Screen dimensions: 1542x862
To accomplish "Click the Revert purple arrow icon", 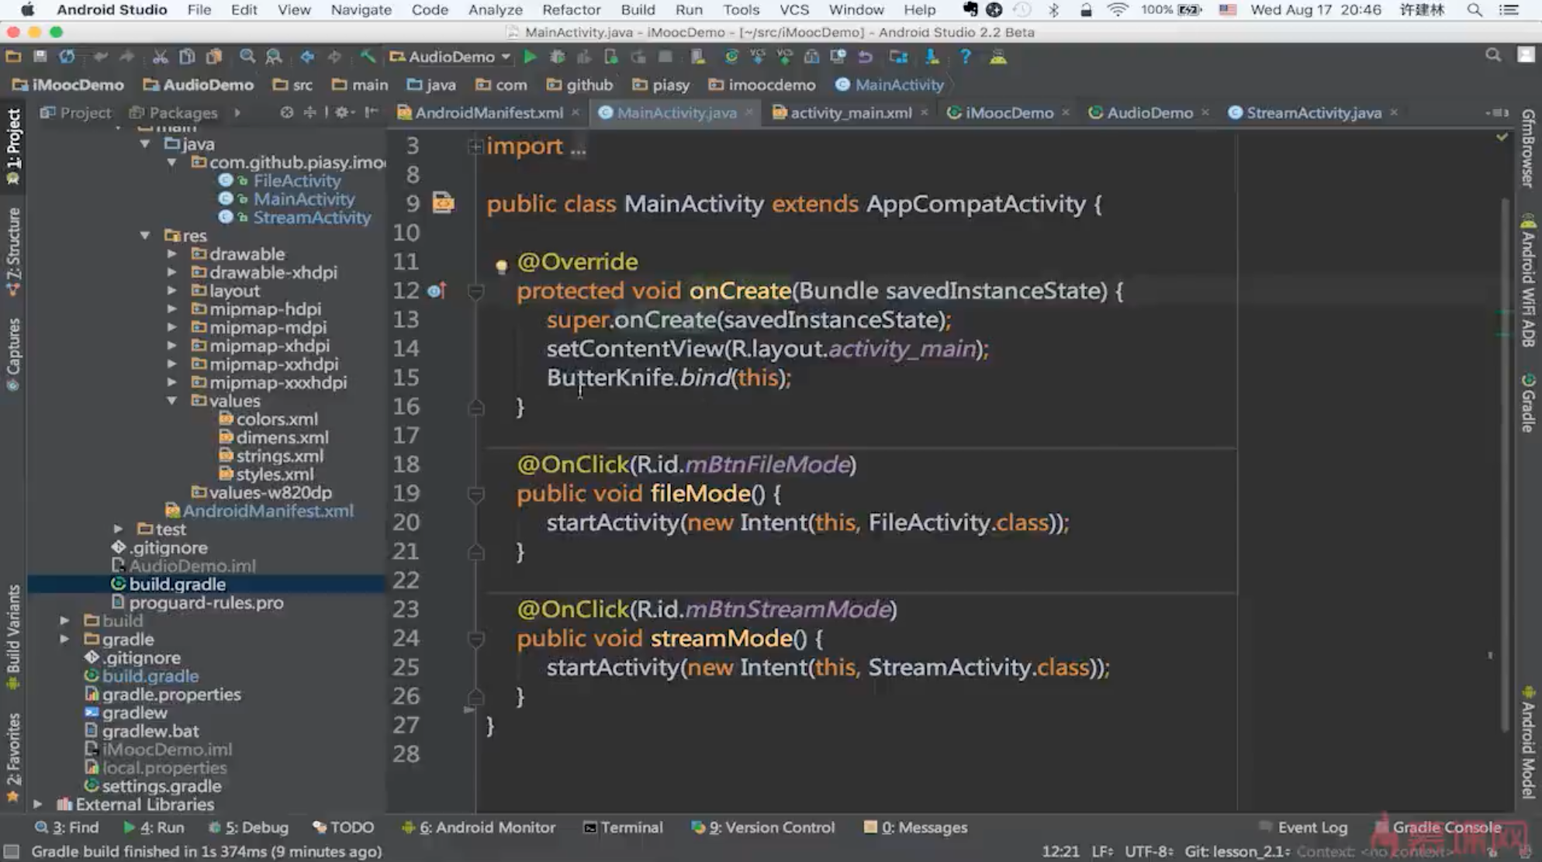I will [x=865, y=57].
